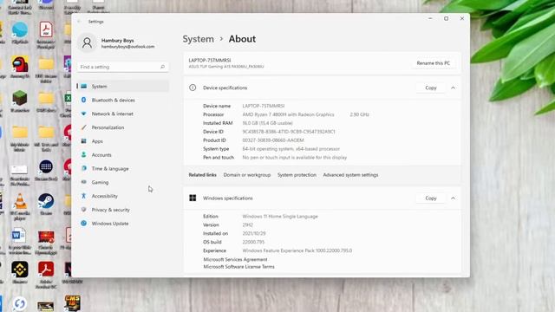Open Microsoft Services Agreement link

tap(235, 259)
